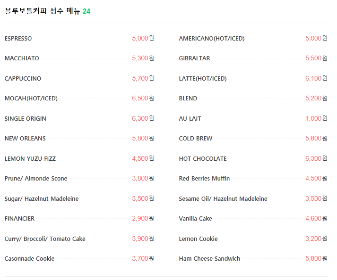Click the Red Berries Muffin price 4,500원
Viewport: 337px width, 280px height.
(x=316, y=179)
